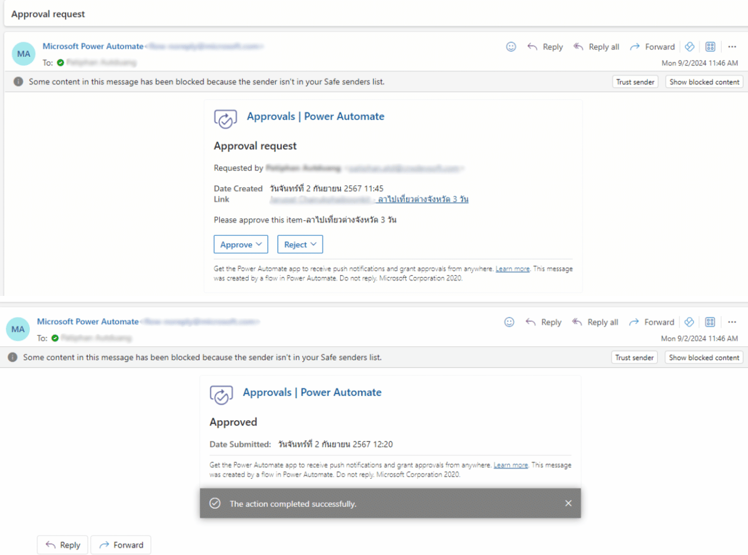748x555 pixels.
Task: Click the MA sender avatar of the first email
Action: click(x=24, y=54)
